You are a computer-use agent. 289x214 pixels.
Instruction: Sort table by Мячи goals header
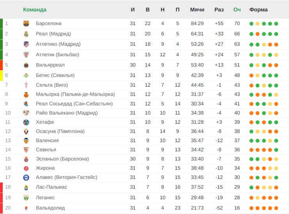click(x=197, y=9)
